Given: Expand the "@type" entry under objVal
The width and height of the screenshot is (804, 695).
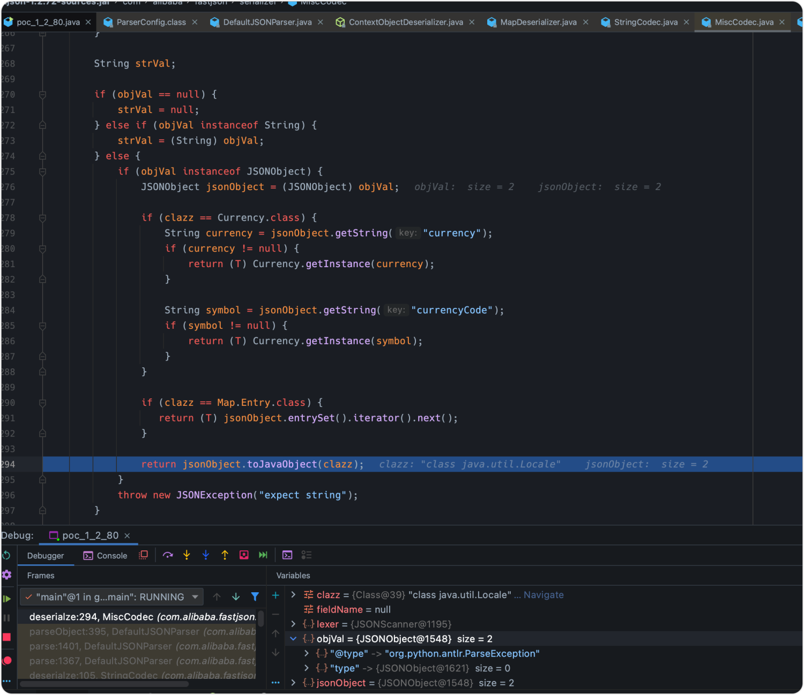Looking at the screenshot, I should [x=306, y=653].
